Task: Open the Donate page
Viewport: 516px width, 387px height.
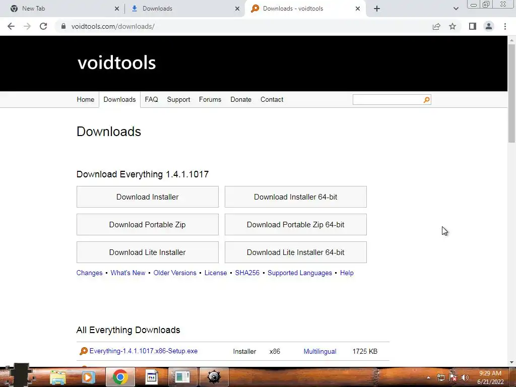Action: (x=241, y=99)
